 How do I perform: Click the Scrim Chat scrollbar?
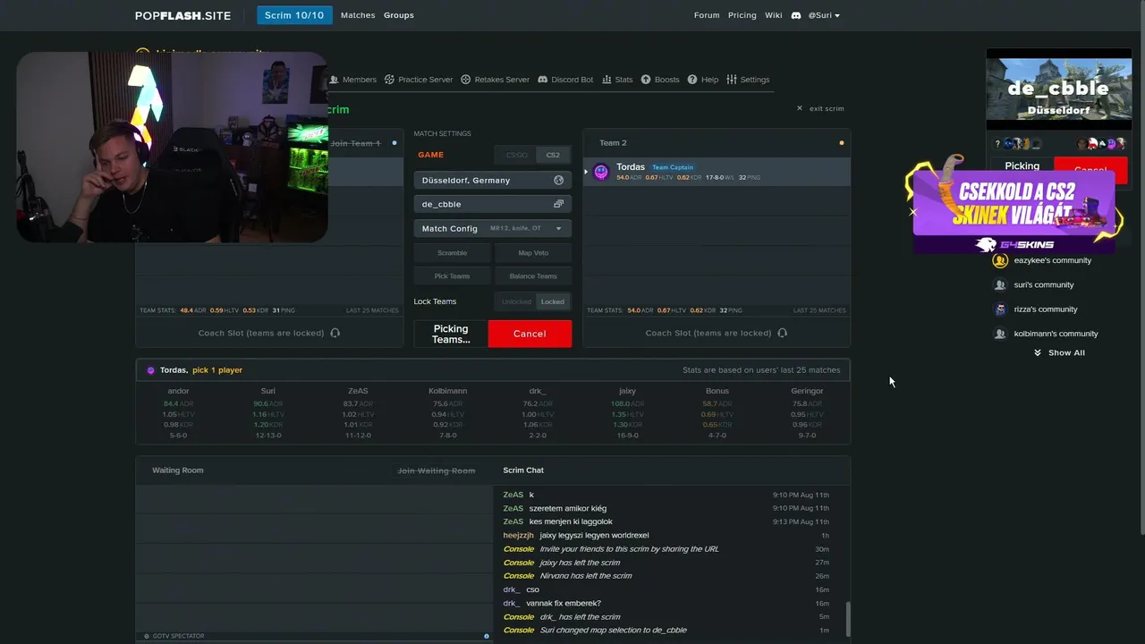point(847,618)
